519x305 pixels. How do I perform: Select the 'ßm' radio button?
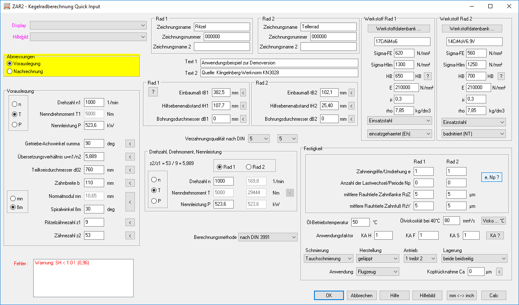[x=17, y=207]
